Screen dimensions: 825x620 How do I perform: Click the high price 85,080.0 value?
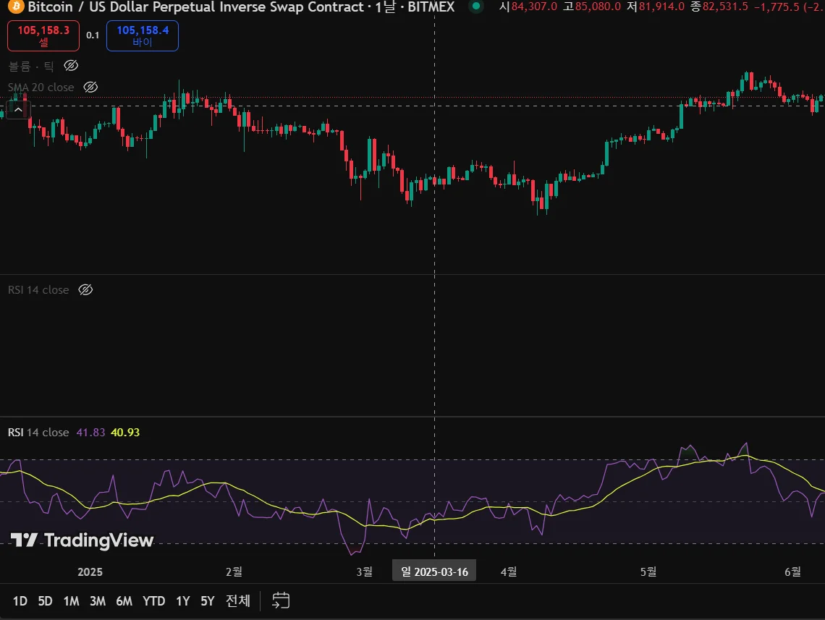point(598,7)
